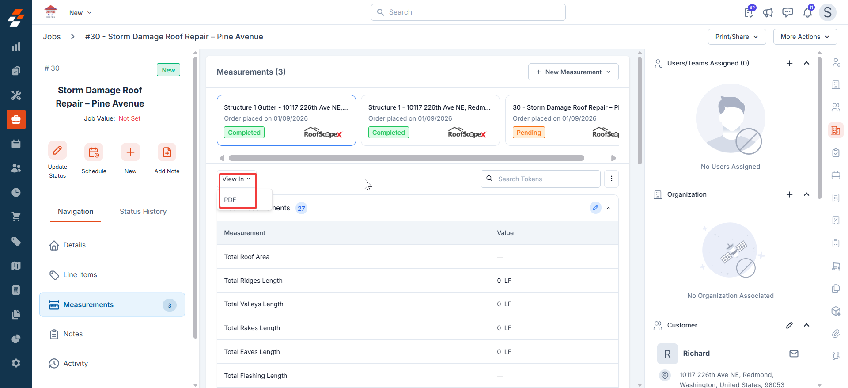This screenshot has width=848, height=388.
Task: Select the 30 - Storm Damage measurement card
Action: (x=562, y=120)
